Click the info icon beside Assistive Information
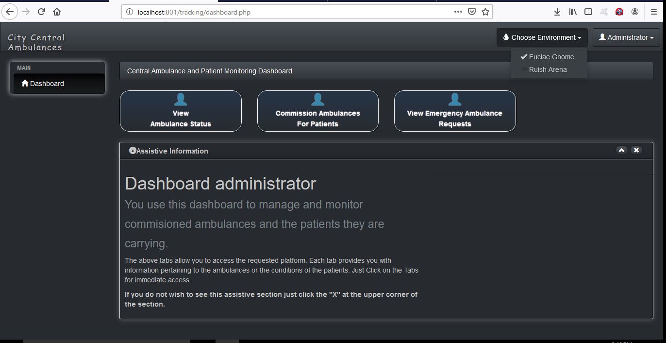Viewport: 666px width, 343px height. click(133, 151)
